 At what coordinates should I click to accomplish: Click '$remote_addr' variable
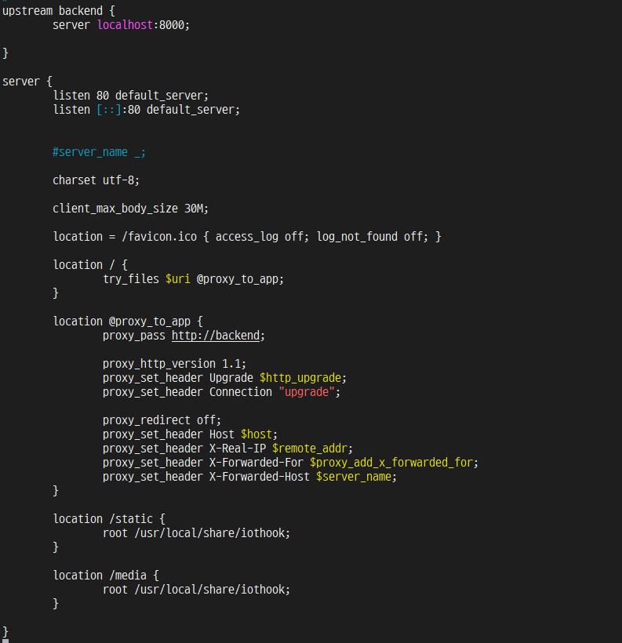pyautogui.click(x=310, y=449)
